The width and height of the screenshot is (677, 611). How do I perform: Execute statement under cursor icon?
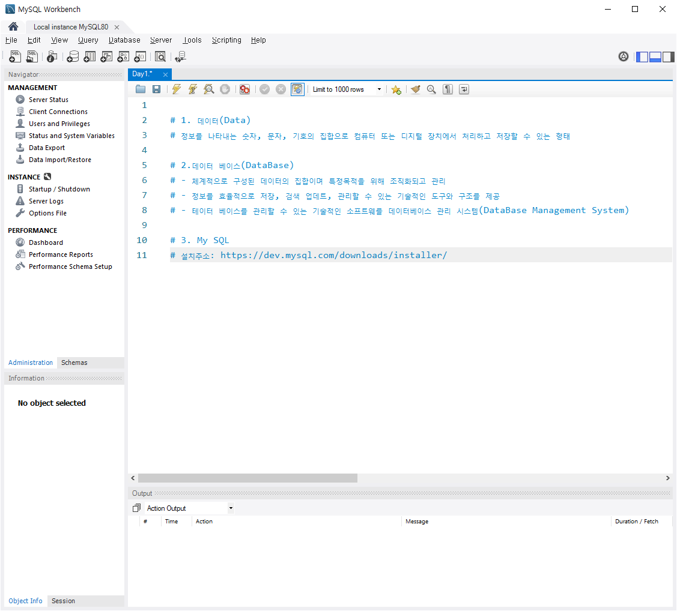point(193,89)
